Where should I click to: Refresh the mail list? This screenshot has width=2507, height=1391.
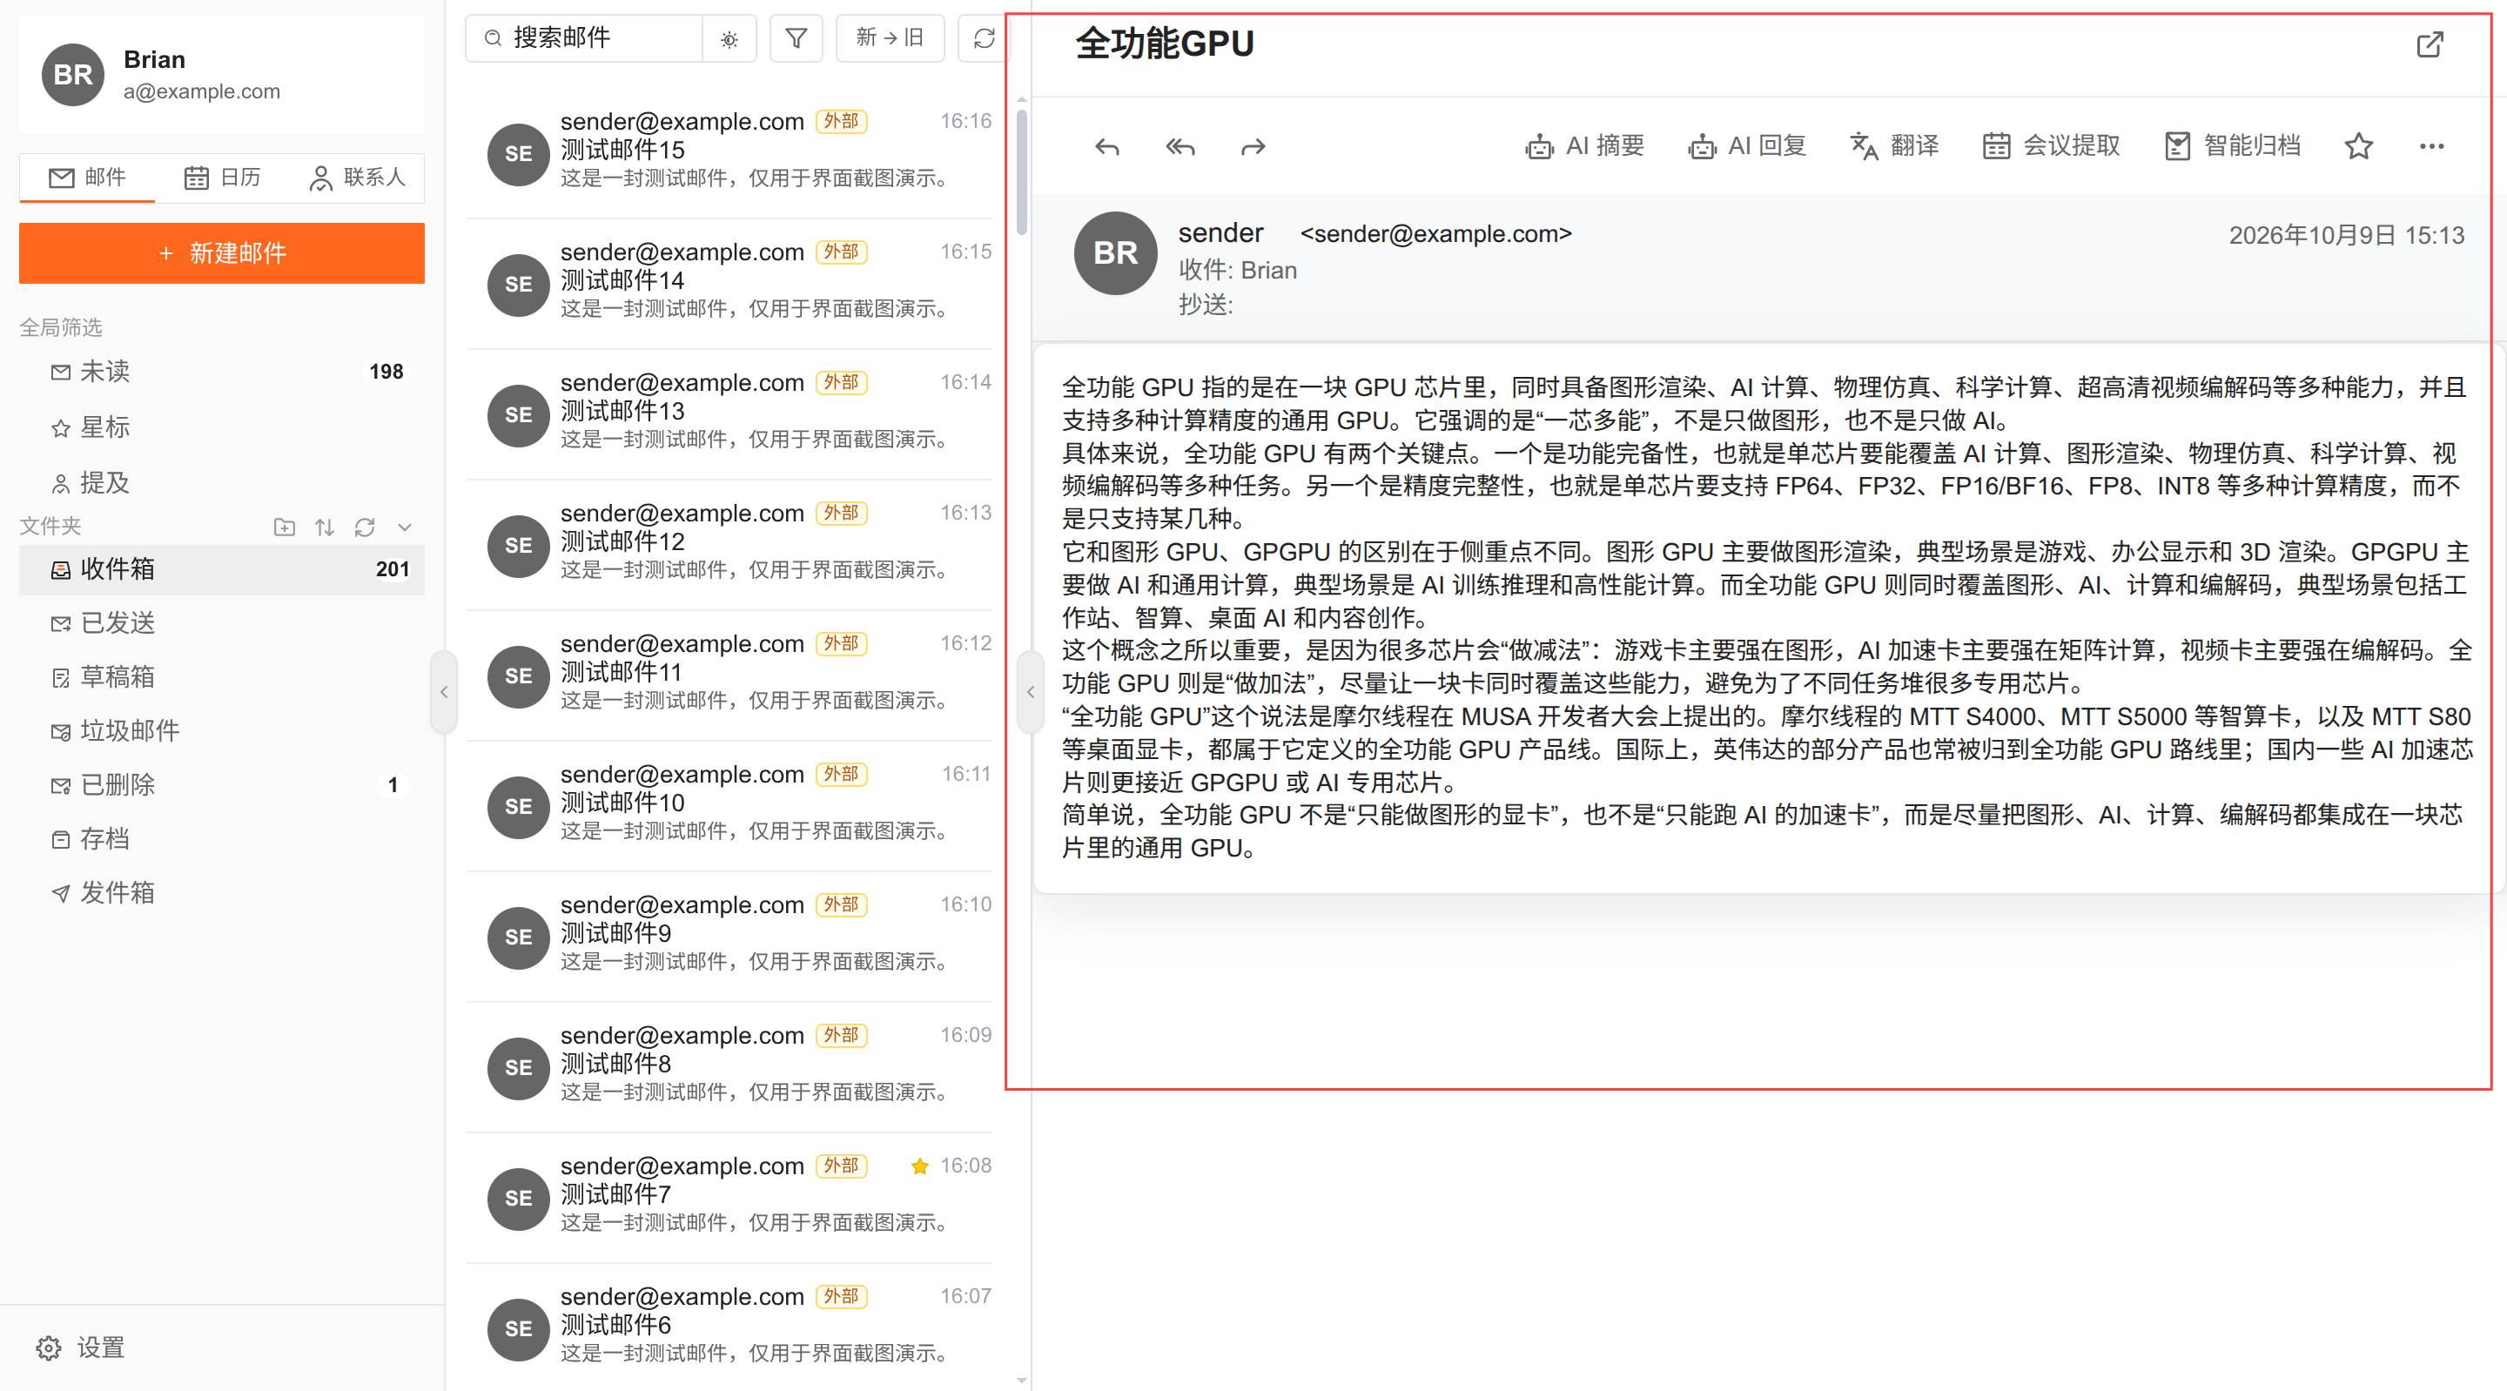pyautogui.click(x=984, y=38)
